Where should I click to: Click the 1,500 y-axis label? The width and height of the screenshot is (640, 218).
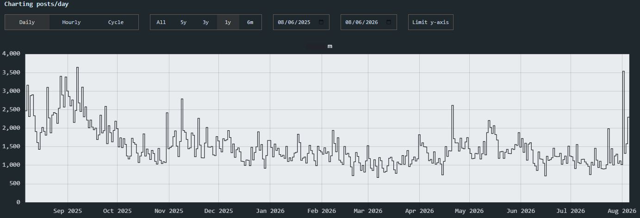(x=11, y=146)
